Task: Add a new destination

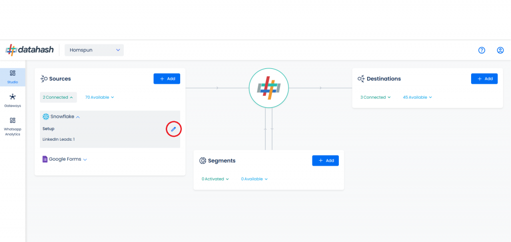Action: [484, 78]
